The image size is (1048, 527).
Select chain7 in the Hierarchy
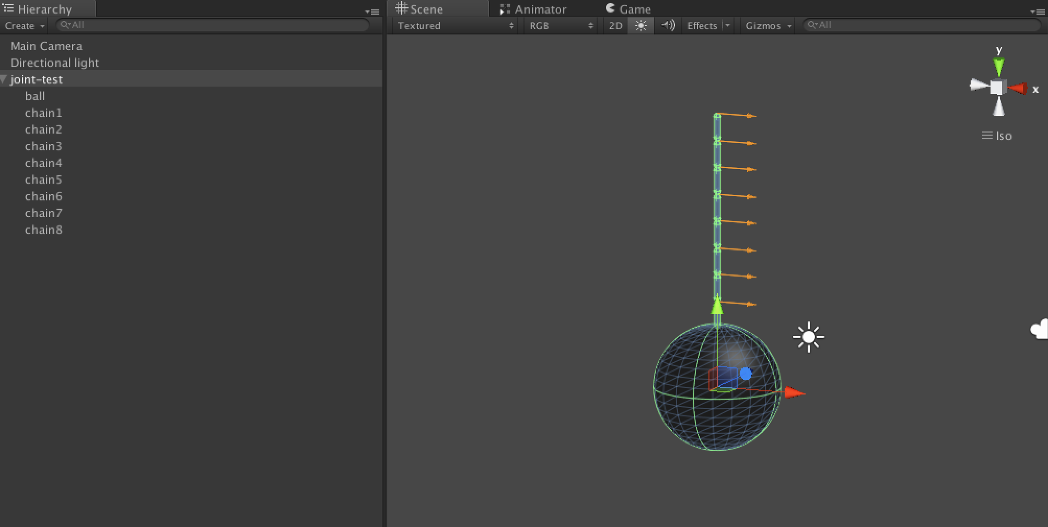point(191,213)
